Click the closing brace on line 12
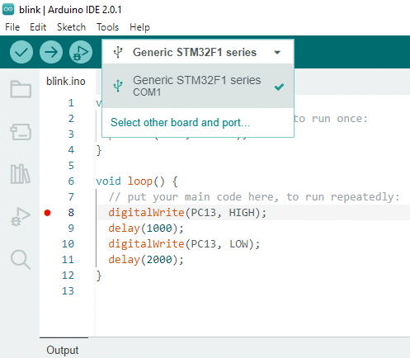The height and width of the screenshot is (358, 410). tap(99, 276)
